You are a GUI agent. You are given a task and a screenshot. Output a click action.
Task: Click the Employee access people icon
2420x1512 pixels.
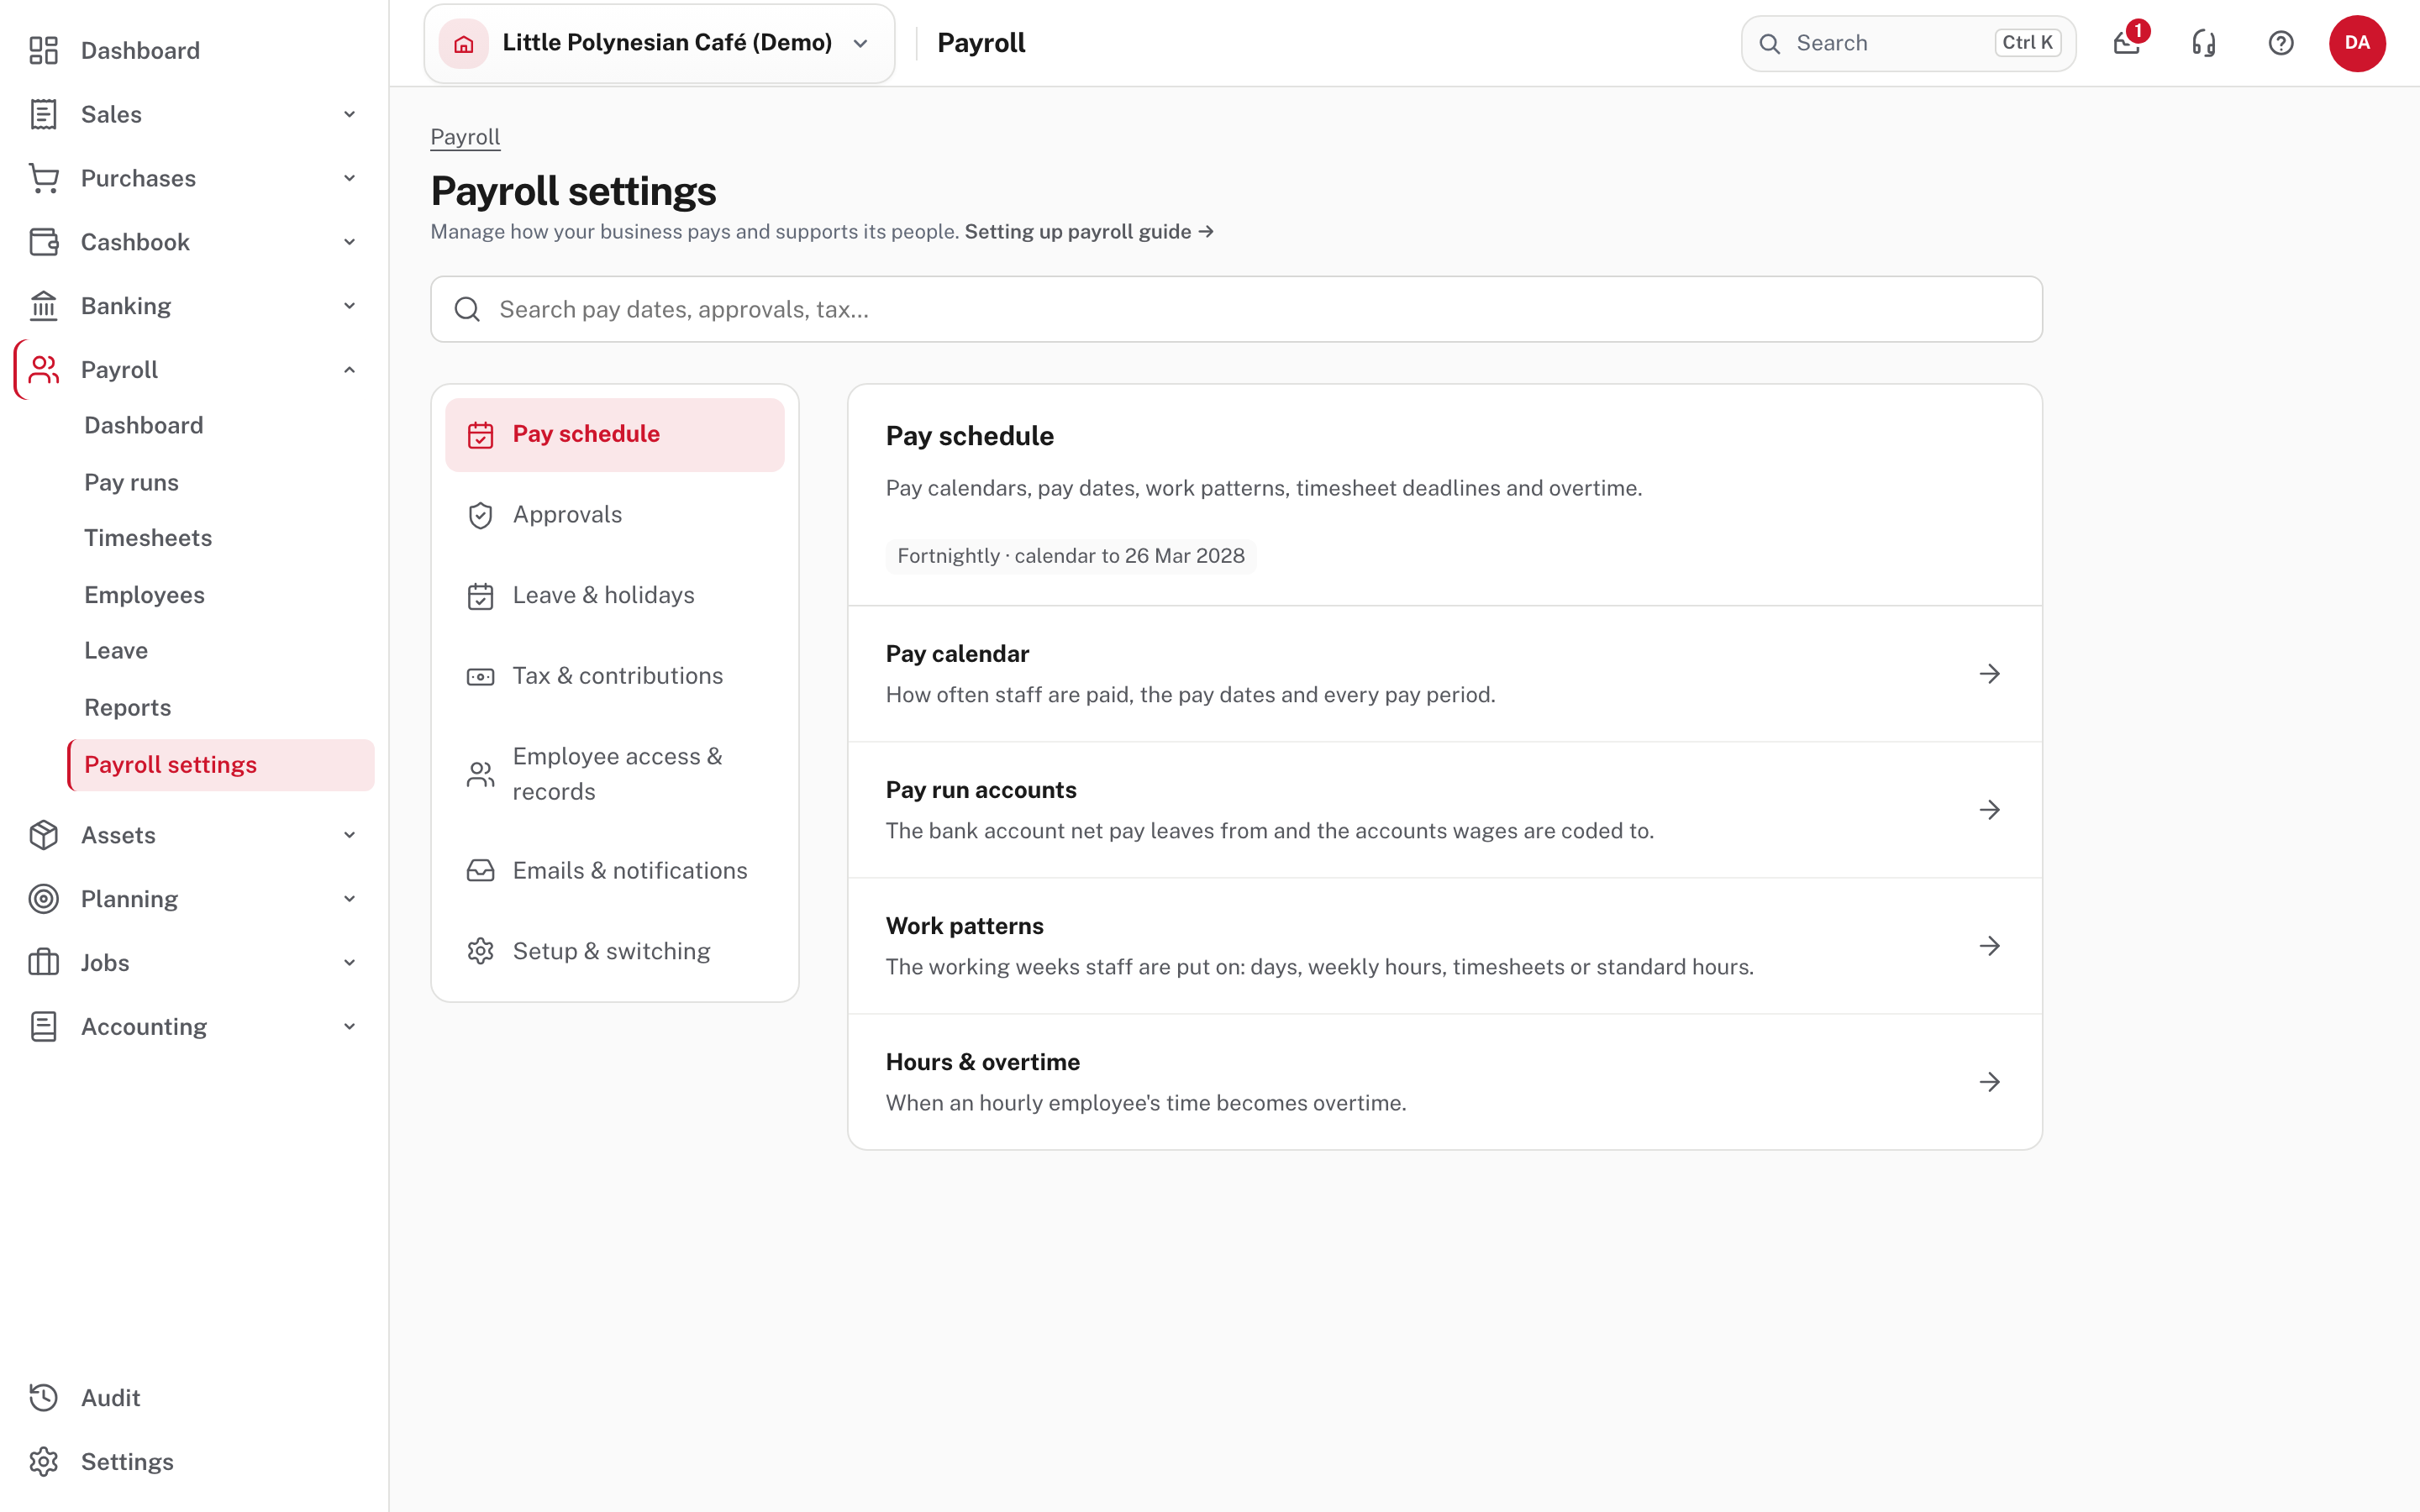pyautogui.click(x=480, y=774)
